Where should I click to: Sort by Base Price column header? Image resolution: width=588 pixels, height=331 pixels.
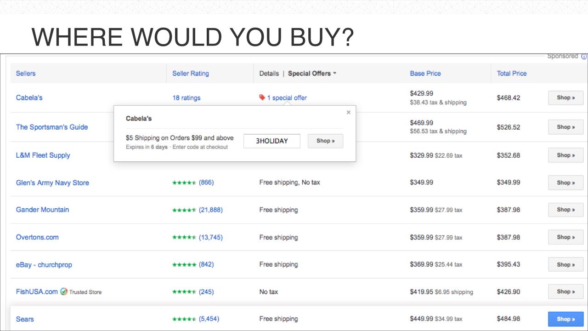tap(425, 73)
